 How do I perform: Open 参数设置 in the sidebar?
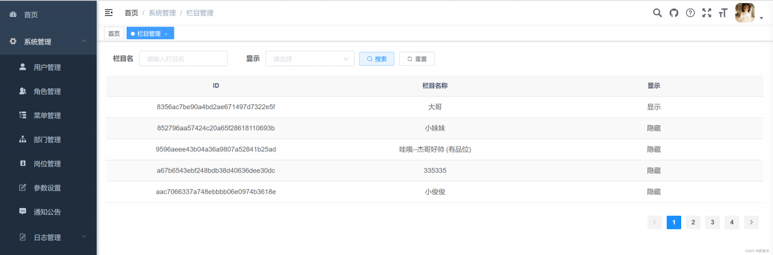[x=48, y=187]
